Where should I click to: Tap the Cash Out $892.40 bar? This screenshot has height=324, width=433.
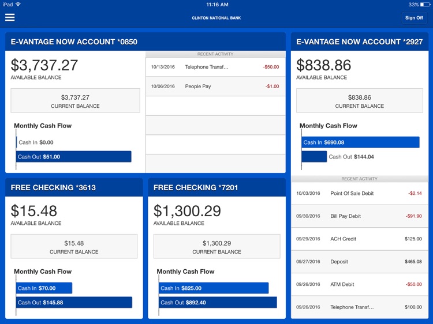point(218,303)
